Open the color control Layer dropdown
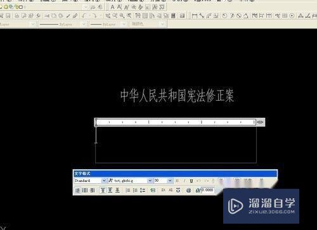317x230 pixels. pyautogui.click(x=33, y=24)
